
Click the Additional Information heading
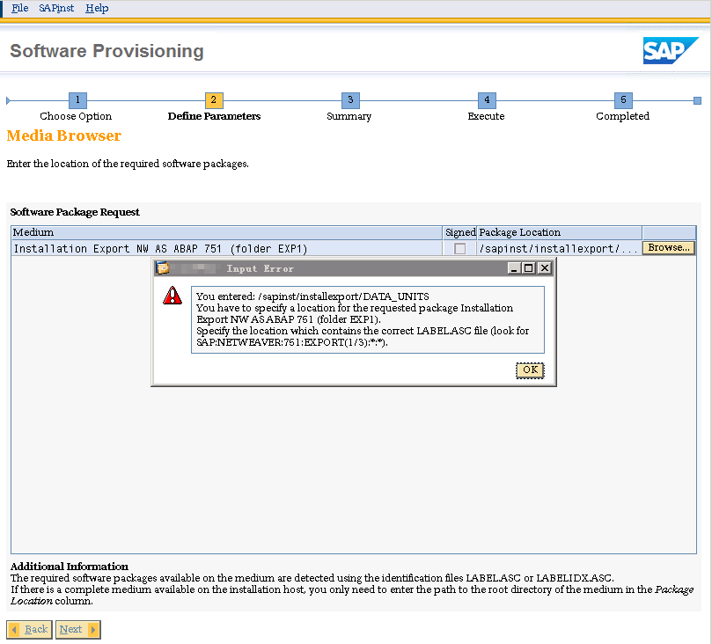coord(70,567)
